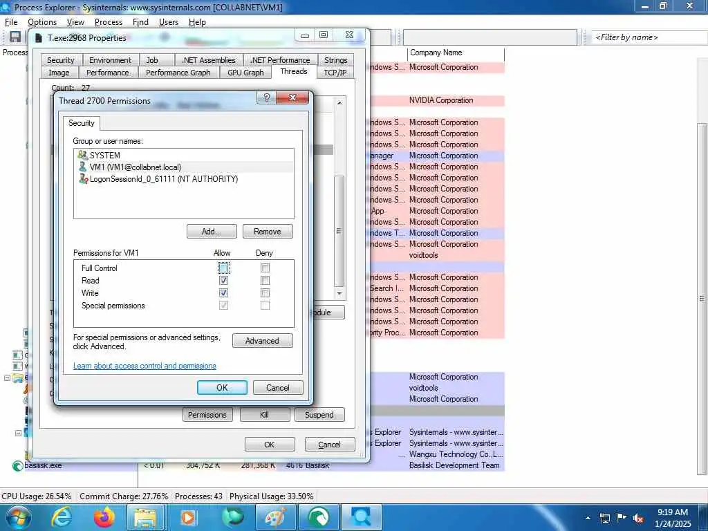This screenshot has height=531, width=708.
Task: Click the Advanced button
Action: [262, 340]
